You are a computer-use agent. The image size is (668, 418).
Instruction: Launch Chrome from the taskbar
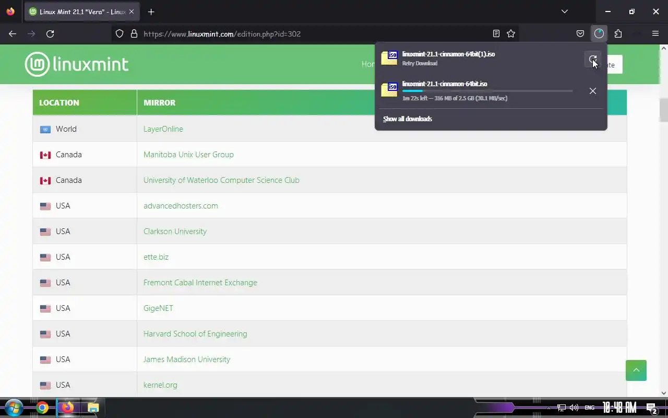pos(43,408)
